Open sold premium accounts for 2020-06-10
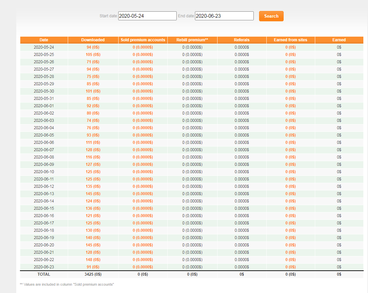368x293 pixels. (143, 171)
